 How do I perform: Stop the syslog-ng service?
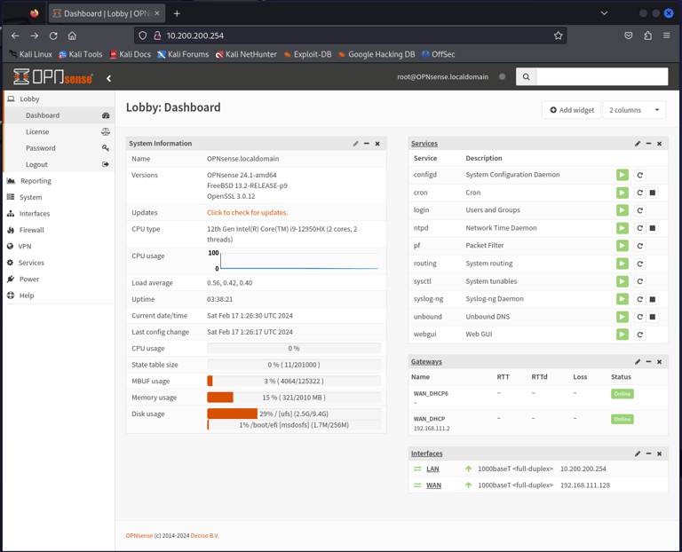pos(652,299)
